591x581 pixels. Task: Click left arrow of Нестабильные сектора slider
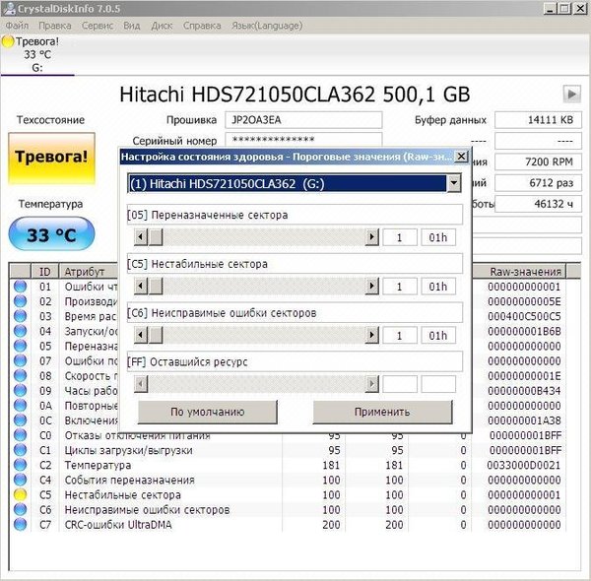[140, 286]
